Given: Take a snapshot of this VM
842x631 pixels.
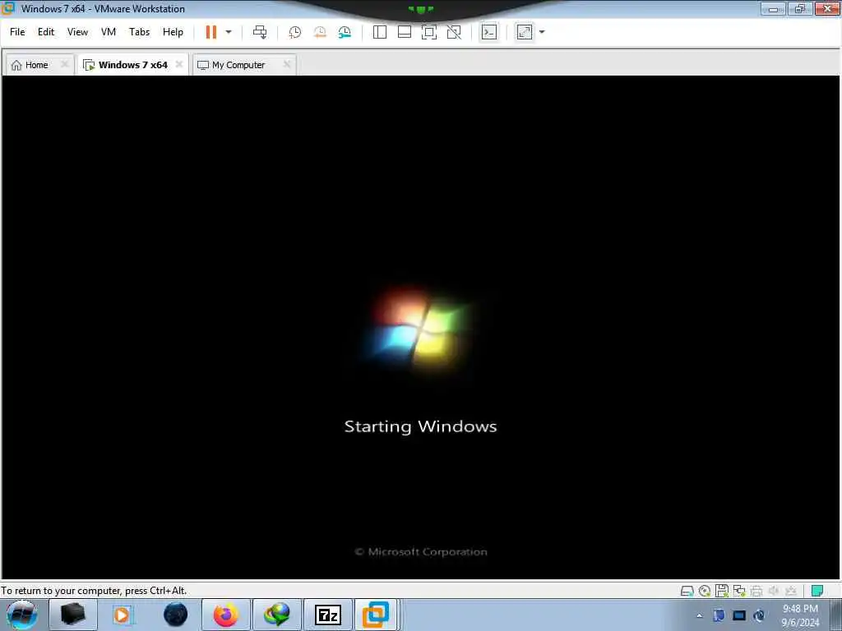Looking at the screenshot, I should tap(295, 32).
